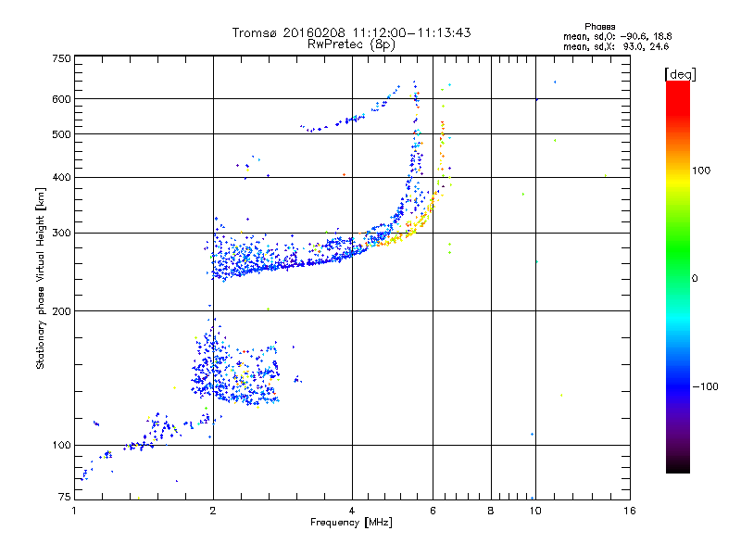Click the green zero-degree band on the colorbar
The width and height of the screenshot is (741, 556).
678,278
